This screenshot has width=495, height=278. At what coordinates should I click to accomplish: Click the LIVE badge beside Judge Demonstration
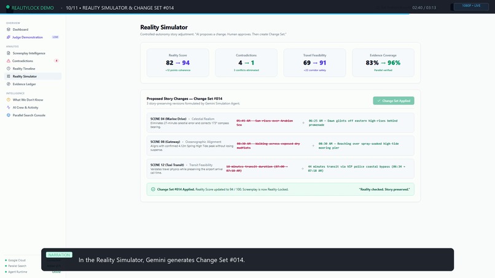(55, 37)
